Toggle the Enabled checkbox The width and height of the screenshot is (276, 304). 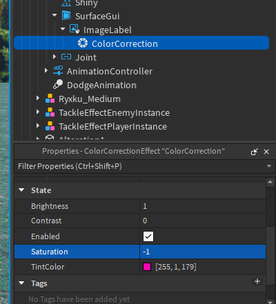pos(148,236)
